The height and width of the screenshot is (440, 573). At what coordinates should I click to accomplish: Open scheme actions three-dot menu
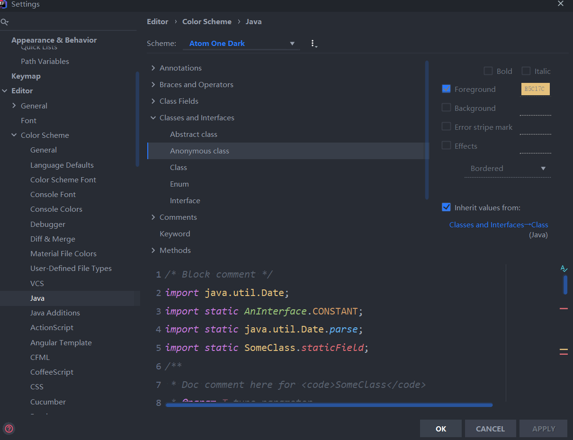pyautogui.click(x=313, y=44)
